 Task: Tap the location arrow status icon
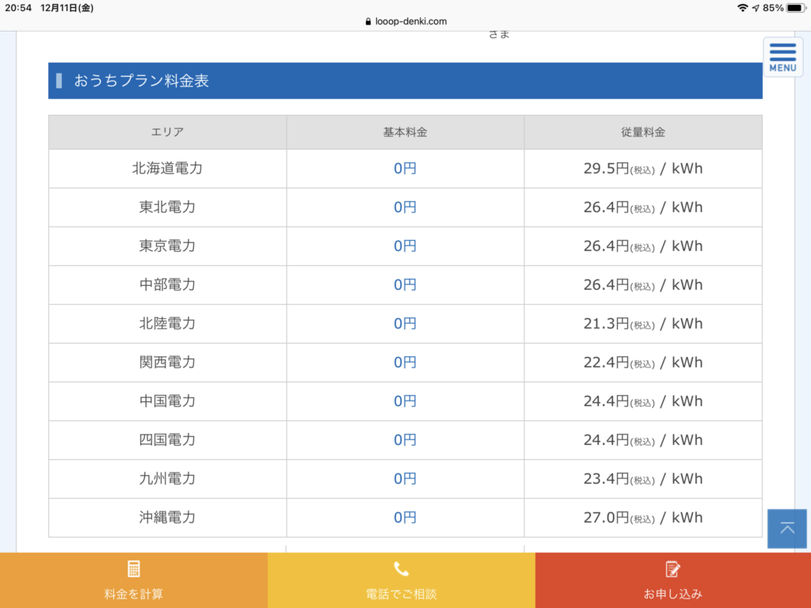(756, 8)
